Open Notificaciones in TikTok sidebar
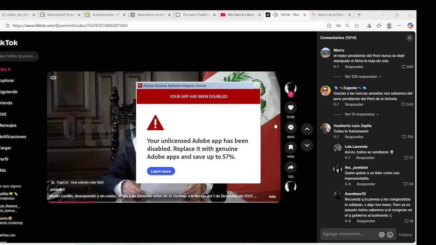The width and height of the screenshot is (436, 245). tap(13, 137)
